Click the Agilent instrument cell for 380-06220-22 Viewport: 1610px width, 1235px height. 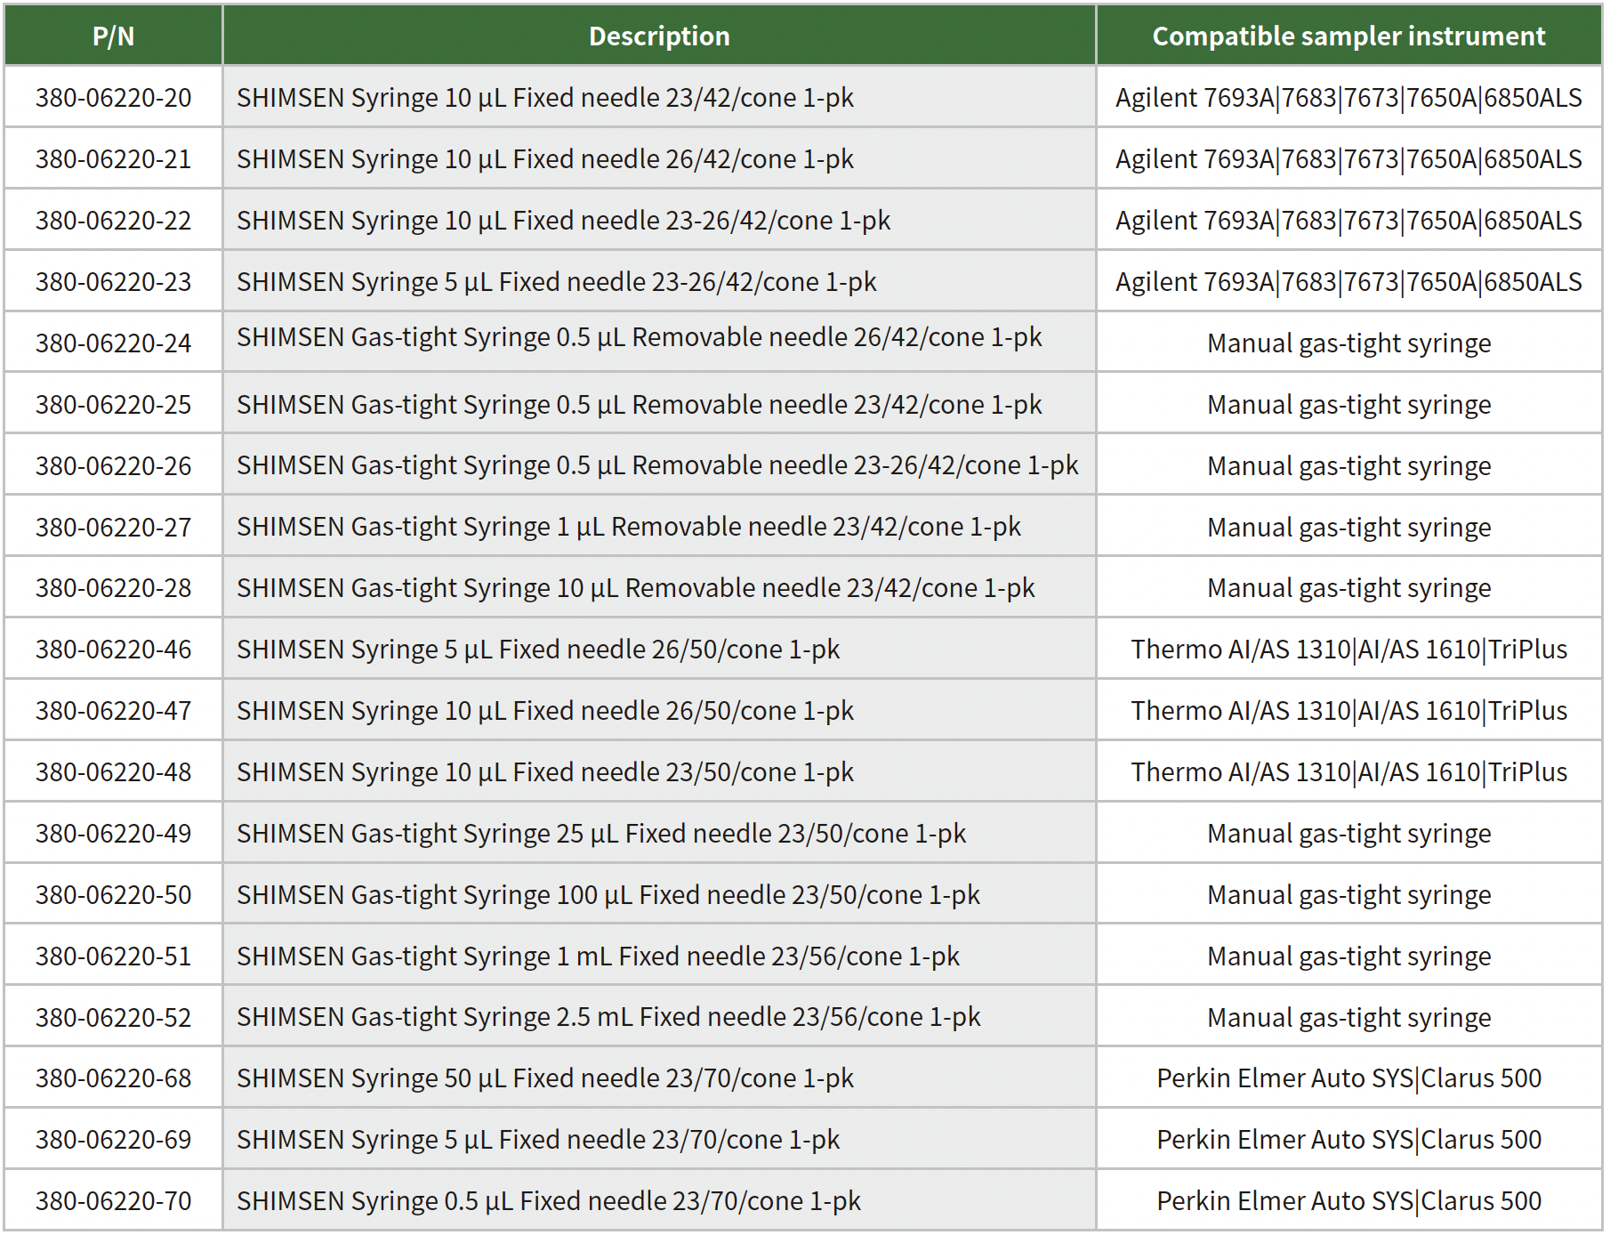click(x=1348, y=221)
